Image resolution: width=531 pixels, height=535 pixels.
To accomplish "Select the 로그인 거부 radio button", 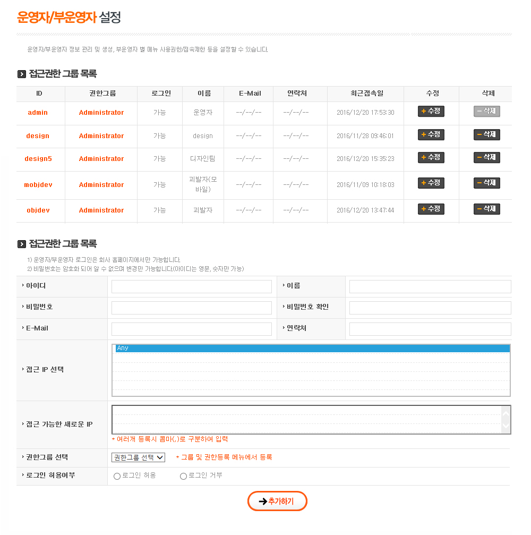I will click(184, 476).
